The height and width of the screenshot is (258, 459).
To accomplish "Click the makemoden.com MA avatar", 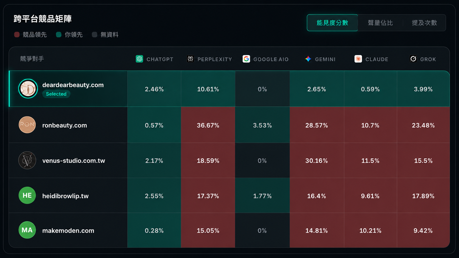I will [27, 230].
